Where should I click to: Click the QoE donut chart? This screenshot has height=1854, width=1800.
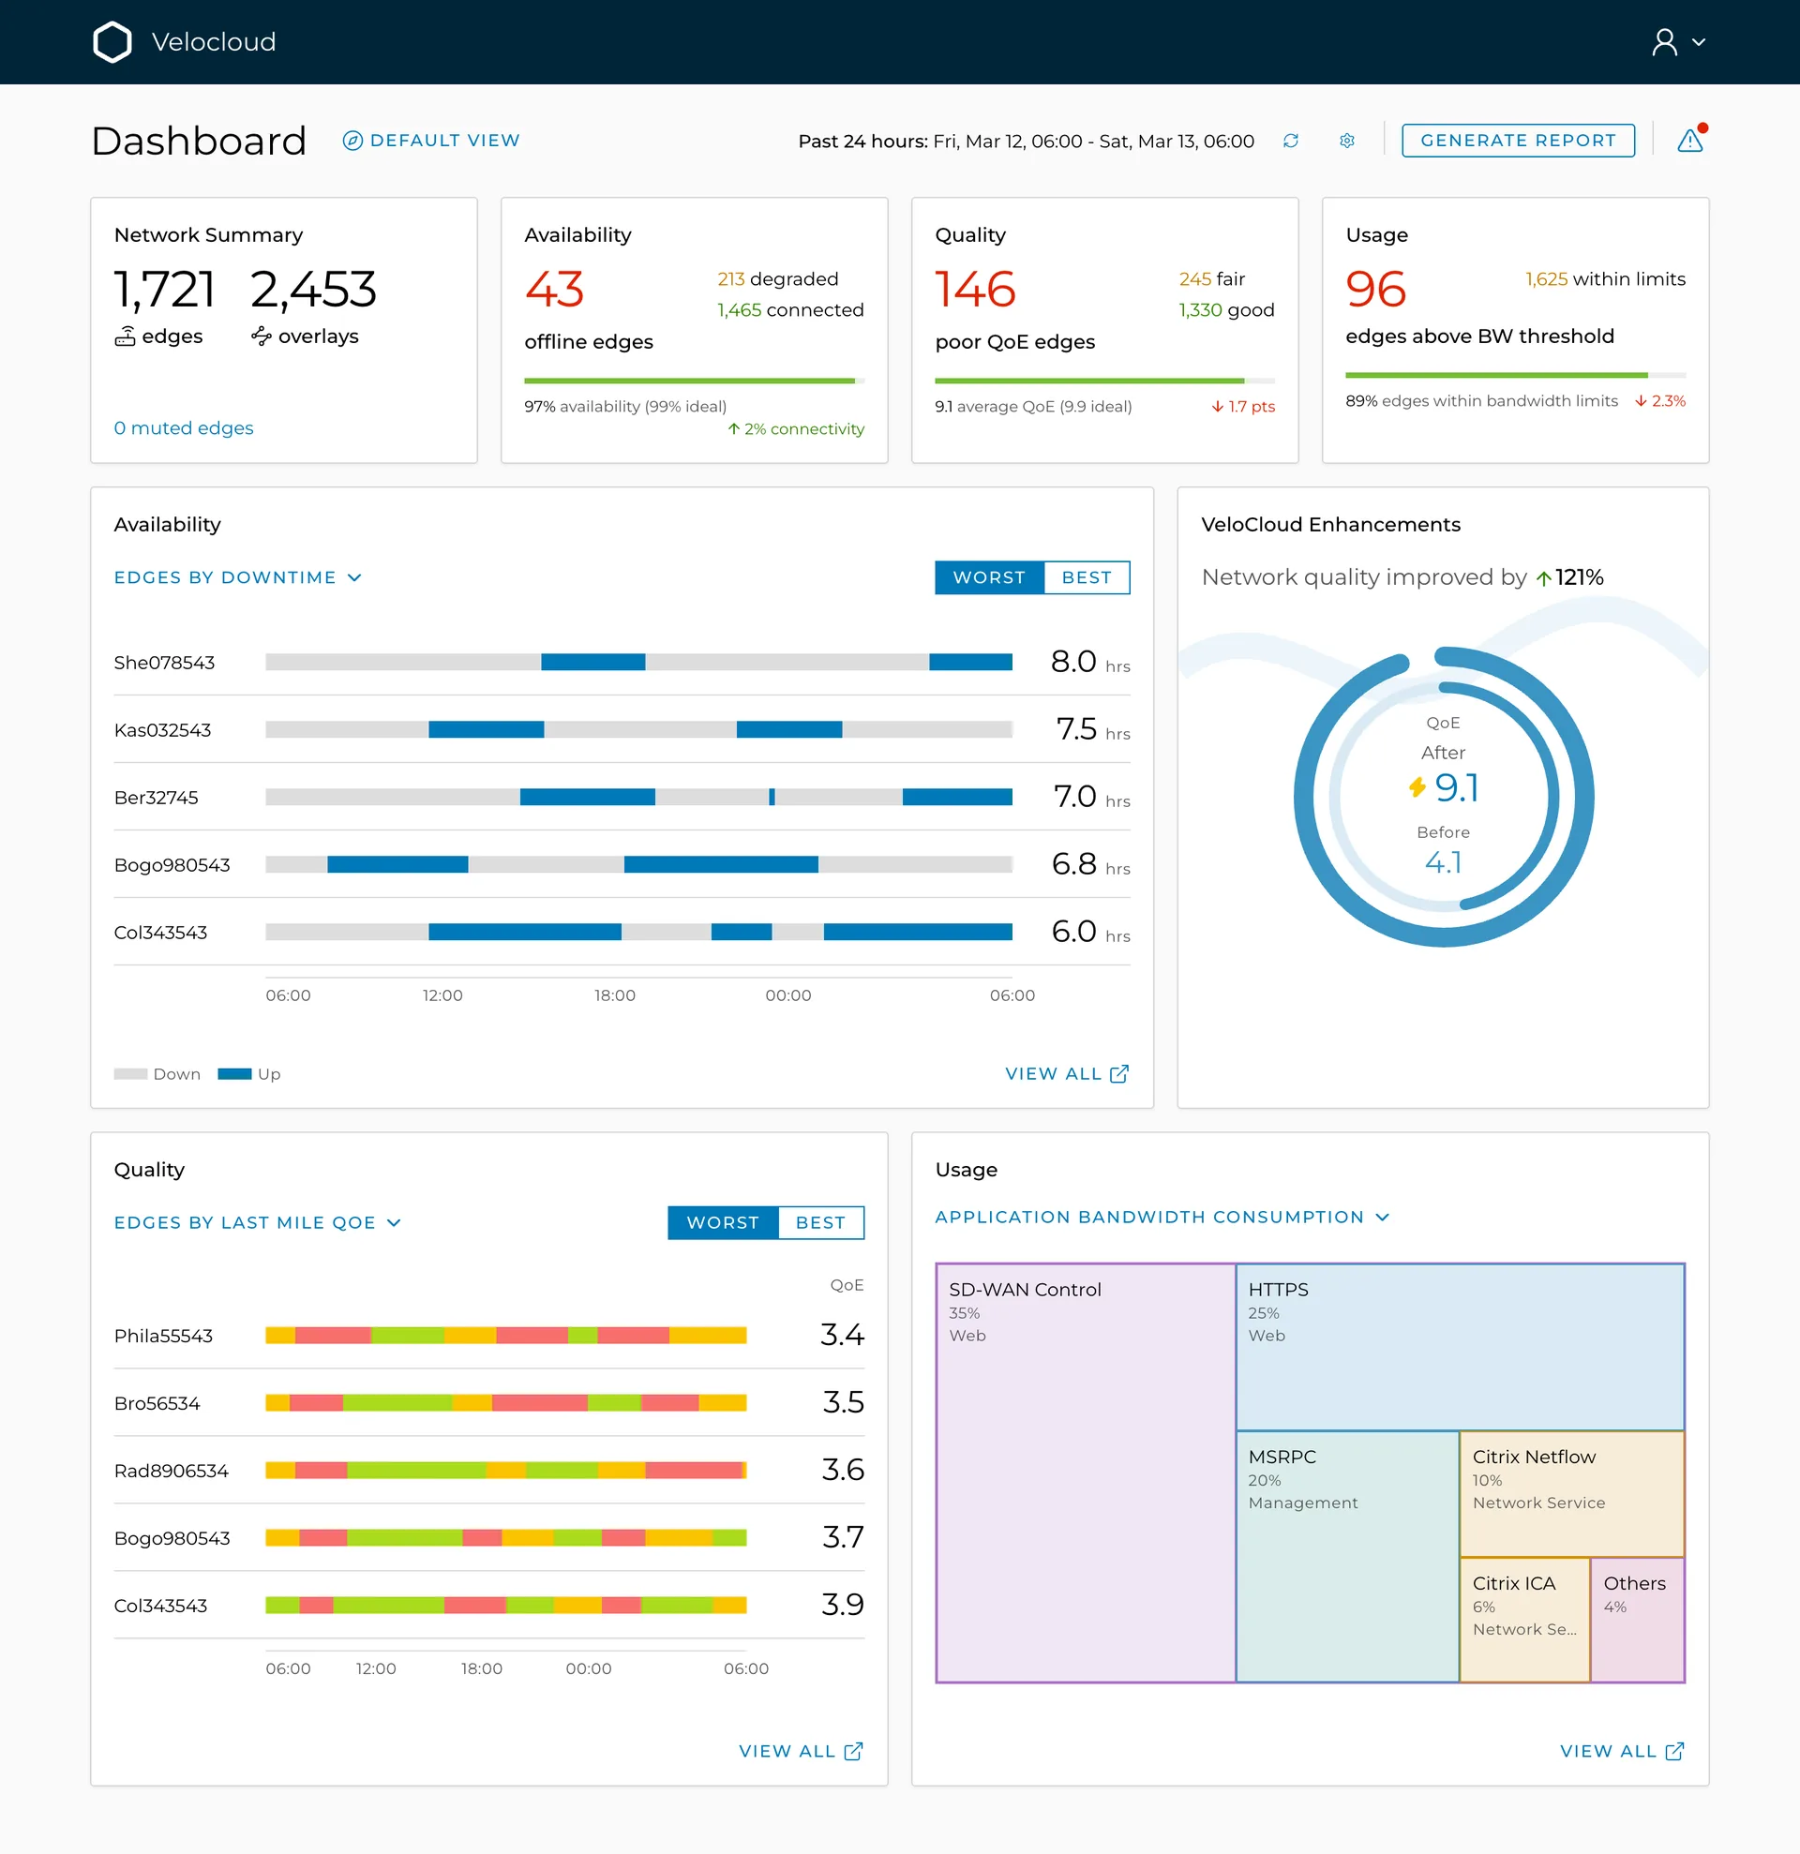(1444, 797)
